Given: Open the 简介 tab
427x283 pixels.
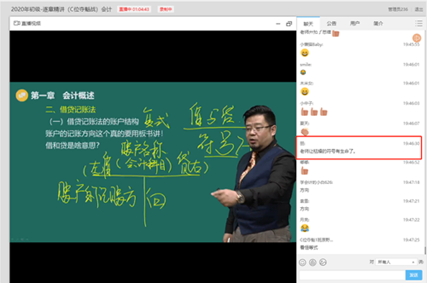Looking at the screenshot, I should 378,23.
